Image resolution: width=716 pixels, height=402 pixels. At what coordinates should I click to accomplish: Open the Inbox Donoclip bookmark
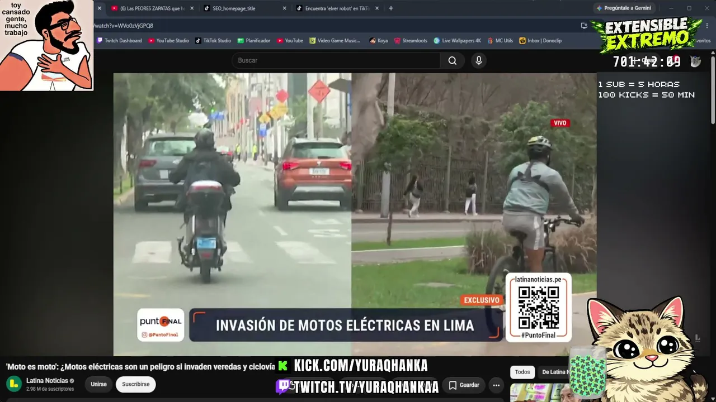540,41
